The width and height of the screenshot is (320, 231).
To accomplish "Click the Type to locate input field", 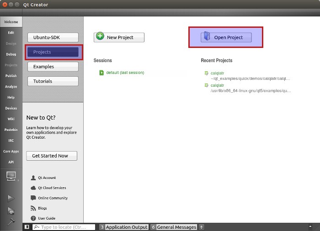I will [x=64, y=227].
